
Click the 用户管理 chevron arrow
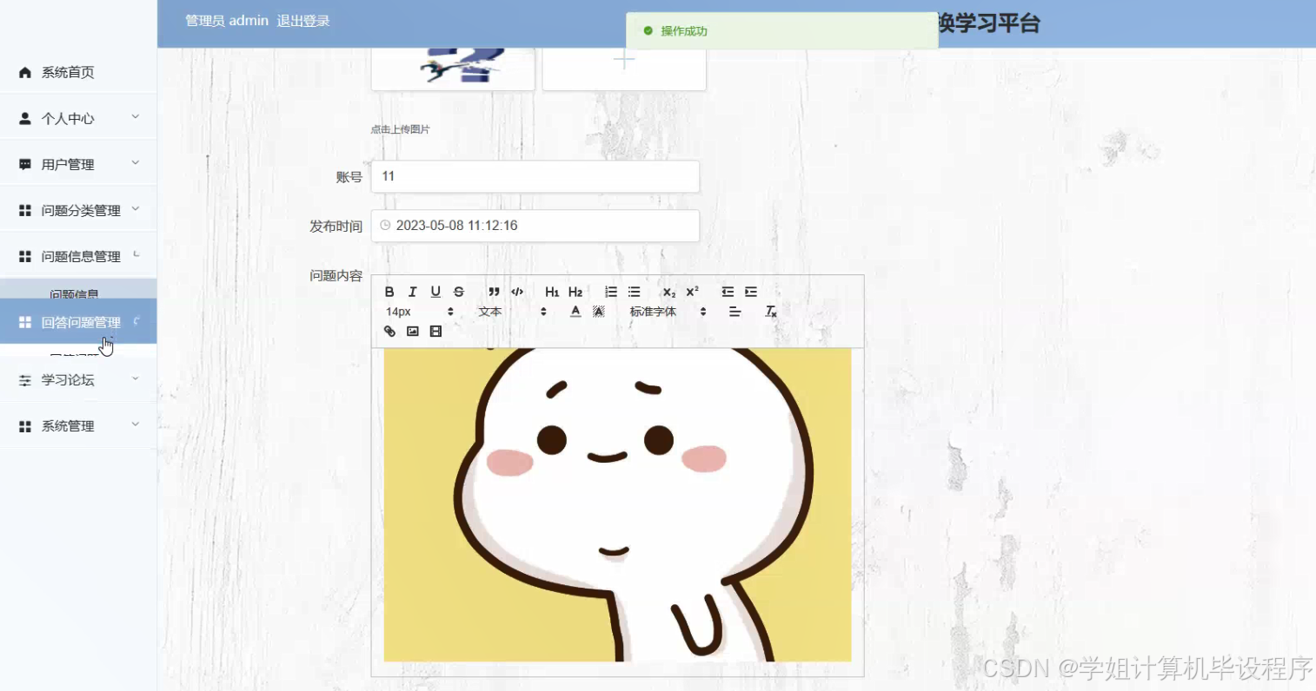pyautogui.click(x=136, y=162)
